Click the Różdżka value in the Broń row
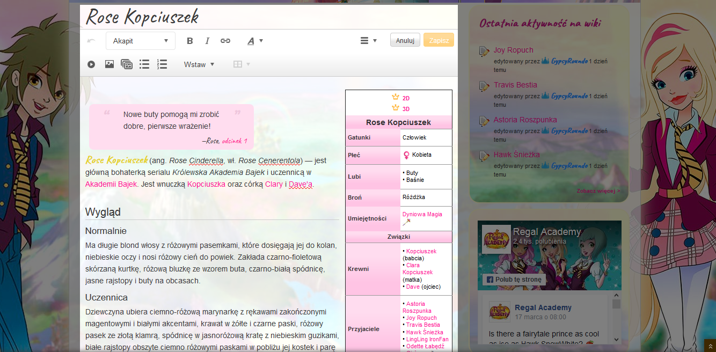The width and height of the screenshot is (716, 352). pos(414,197)
